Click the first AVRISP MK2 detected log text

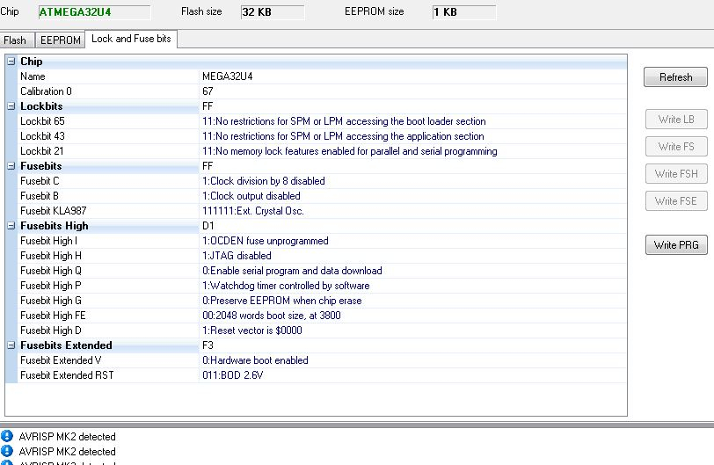(x=68, y=437)
